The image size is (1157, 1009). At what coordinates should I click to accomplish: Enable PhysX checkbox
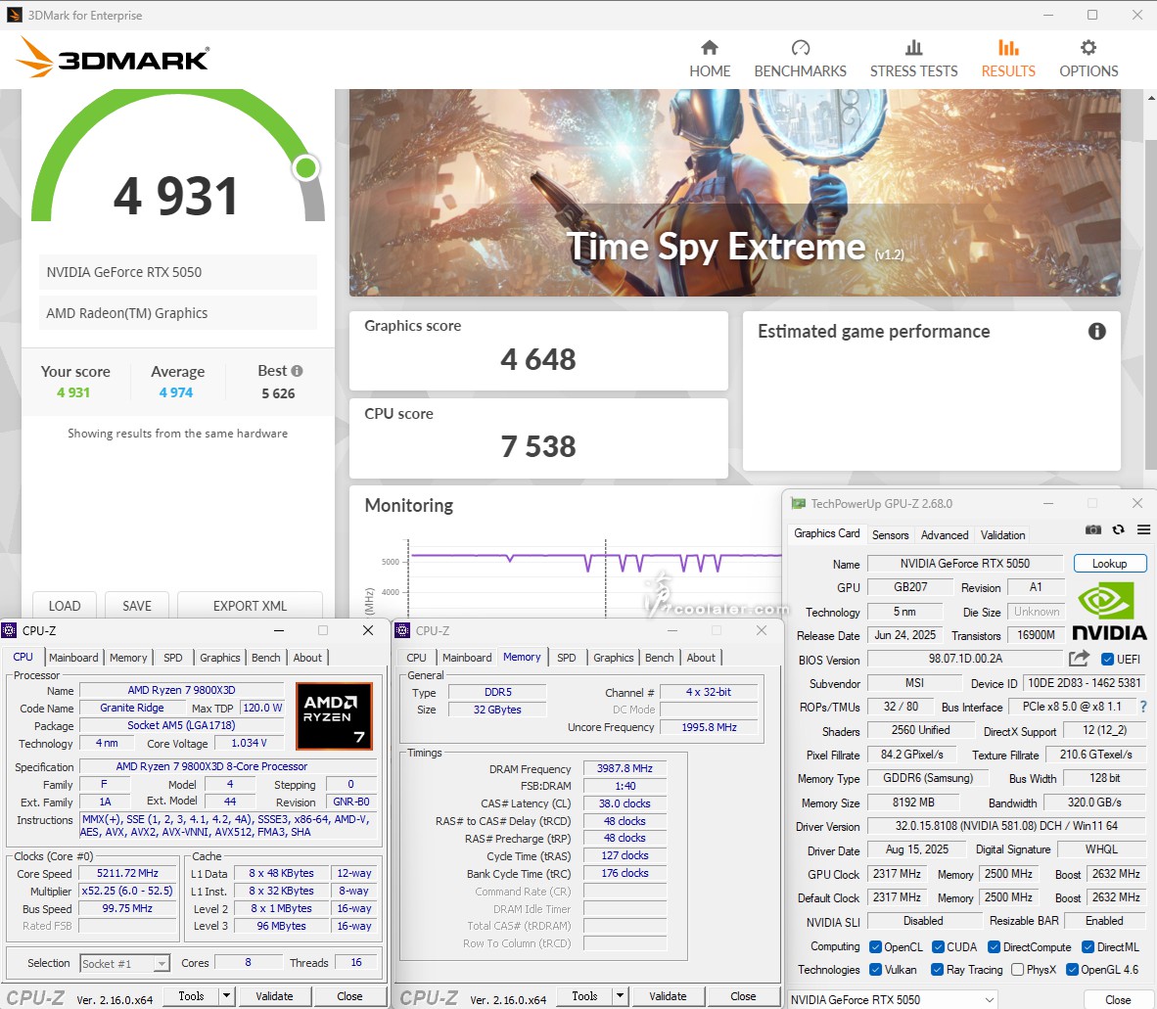pyautogui.click(x=1018, y=969)
